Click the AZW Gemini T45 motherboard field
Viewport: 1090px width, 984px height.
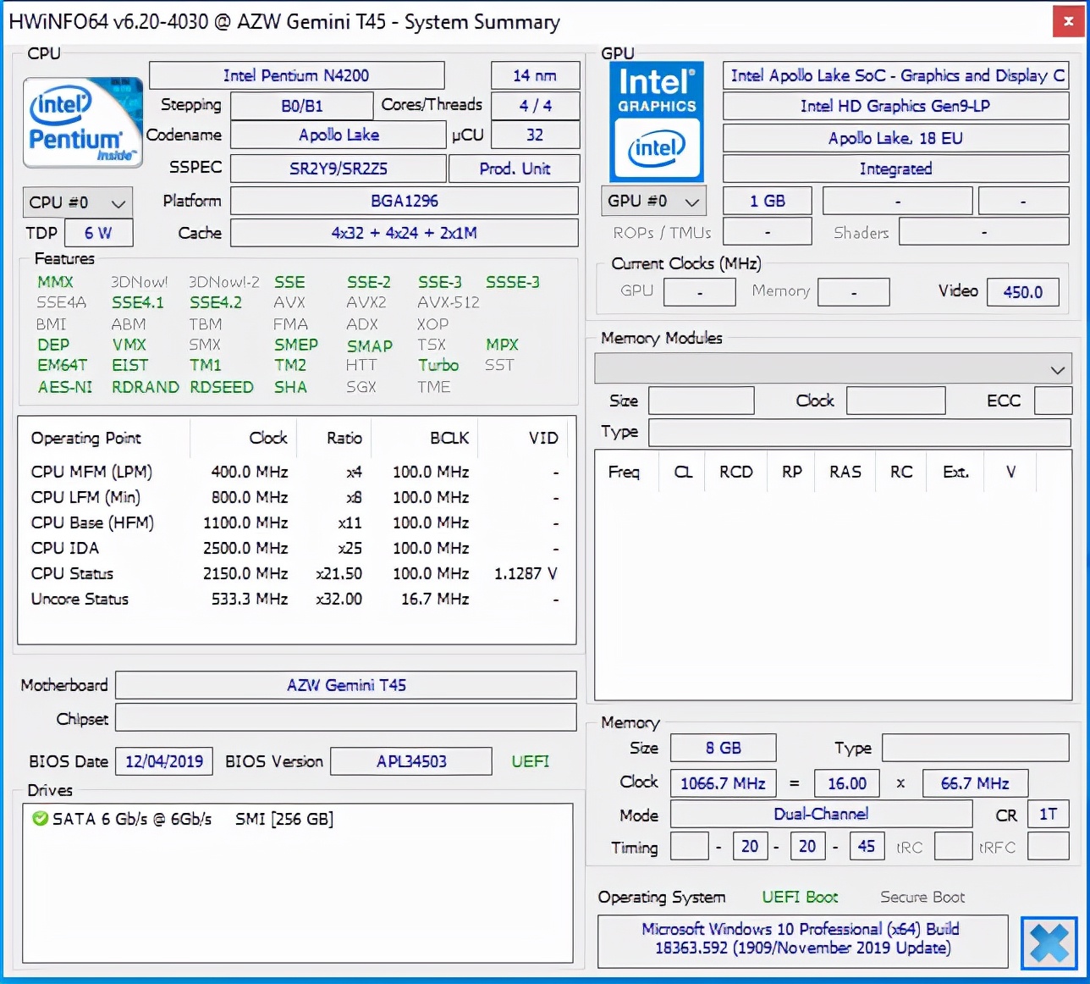pos(345,685)
